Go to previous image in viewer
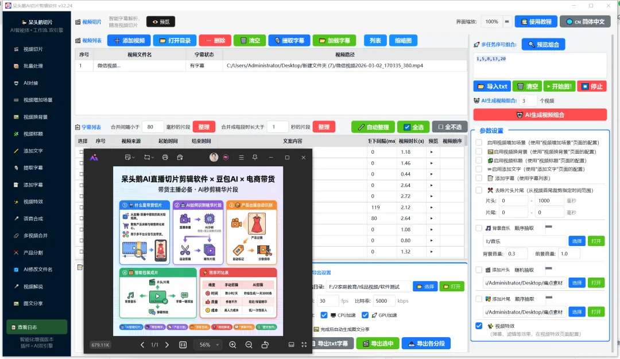Screen dimensions: 620x359 [142, 345]
